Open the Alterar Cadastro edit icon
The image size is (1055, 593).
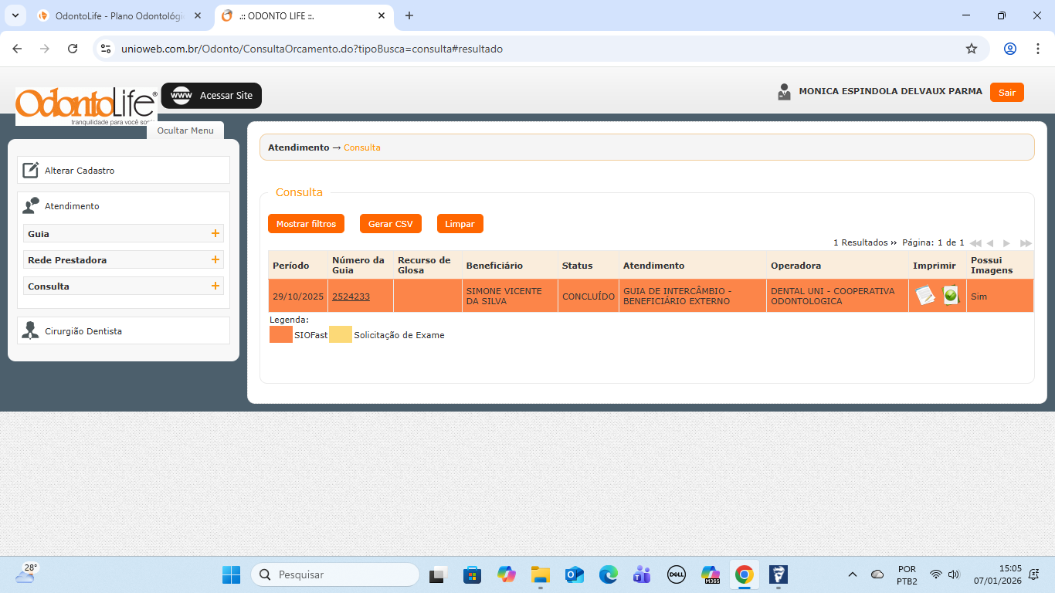point(30,171)
